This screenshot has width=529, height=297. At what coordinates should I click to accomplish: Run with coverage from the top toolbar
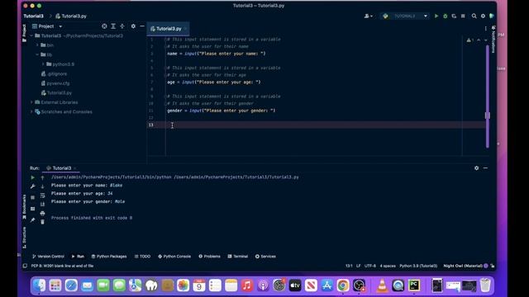pyautogui.click(x=454, y=16)
